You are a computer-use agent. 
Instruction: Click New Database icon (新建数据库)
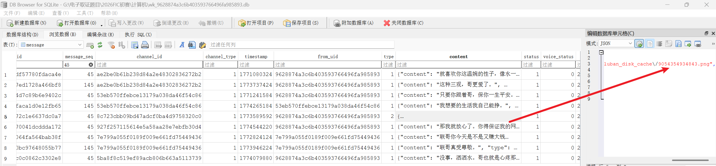(10, 23)
